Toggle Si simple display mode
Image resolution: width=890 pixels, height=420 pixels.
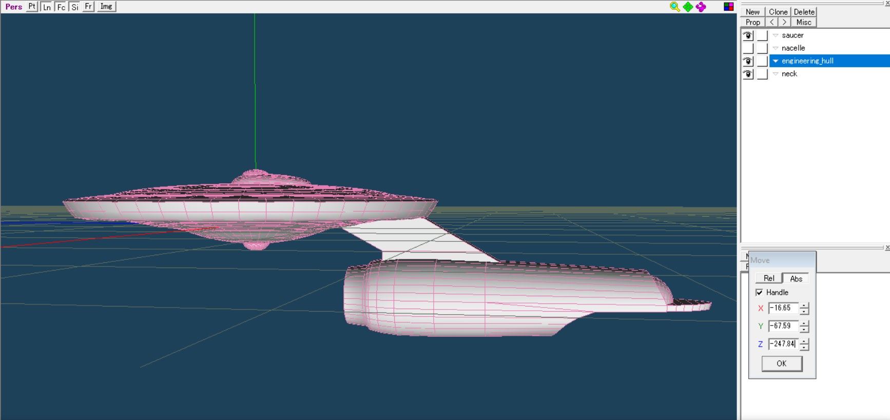(75, 7)
